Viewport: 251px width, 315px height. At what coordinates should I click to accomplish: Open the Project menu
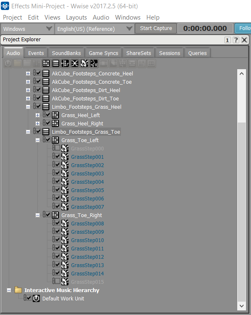pyautogui.click(x=12, y=17)
